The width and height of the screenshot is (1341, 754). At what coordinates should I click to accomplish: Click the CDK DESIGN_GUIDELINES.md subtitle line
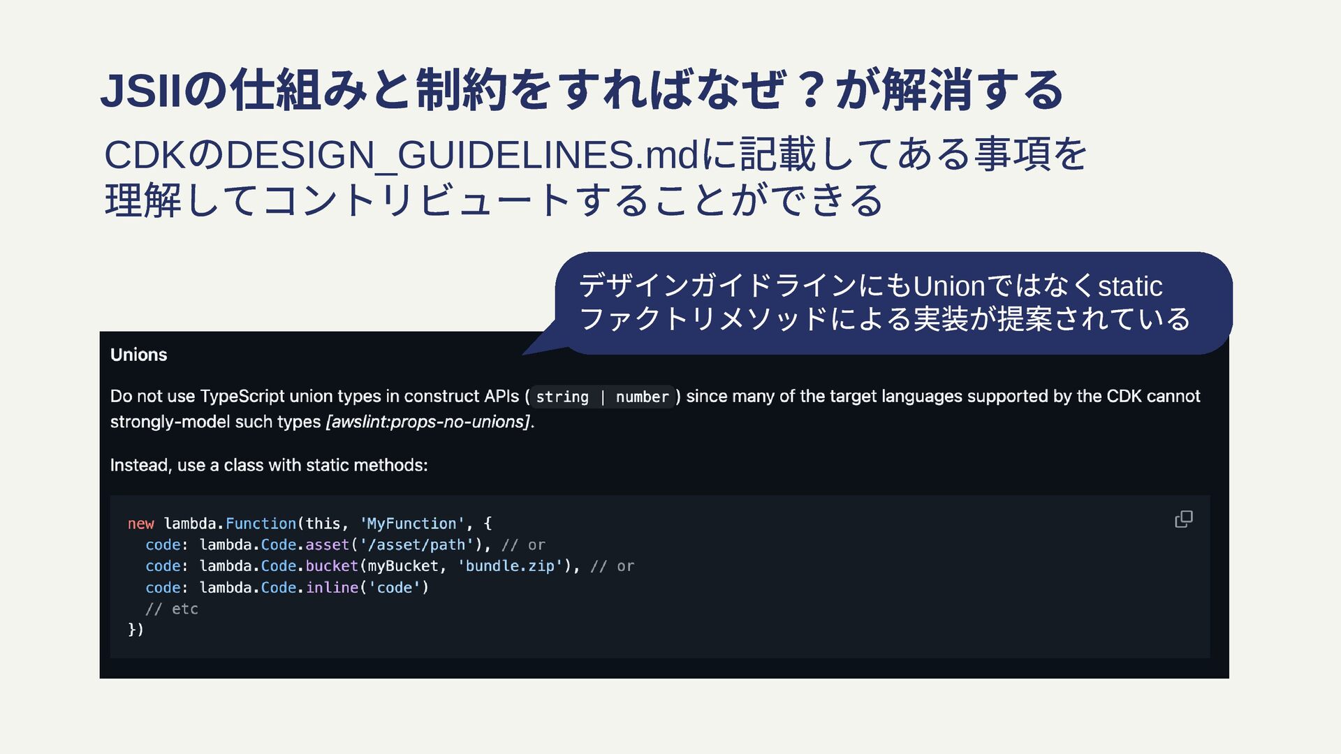click(x=594, y=154)
